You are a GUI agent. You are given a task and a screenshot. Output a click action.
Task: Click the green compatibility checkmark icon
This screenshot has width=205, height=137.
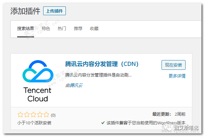pyautogui.click(x=103, y=123)
